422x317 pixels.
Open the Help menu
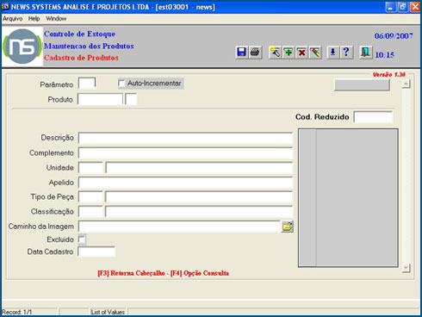pos(34,19)
